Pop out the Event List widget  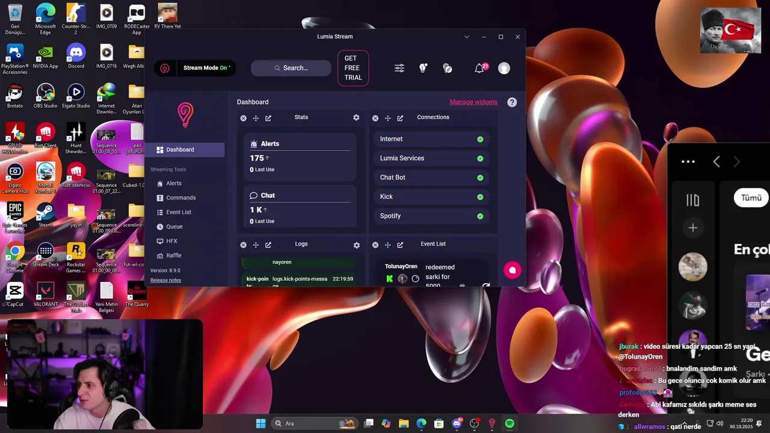point(400,245)
